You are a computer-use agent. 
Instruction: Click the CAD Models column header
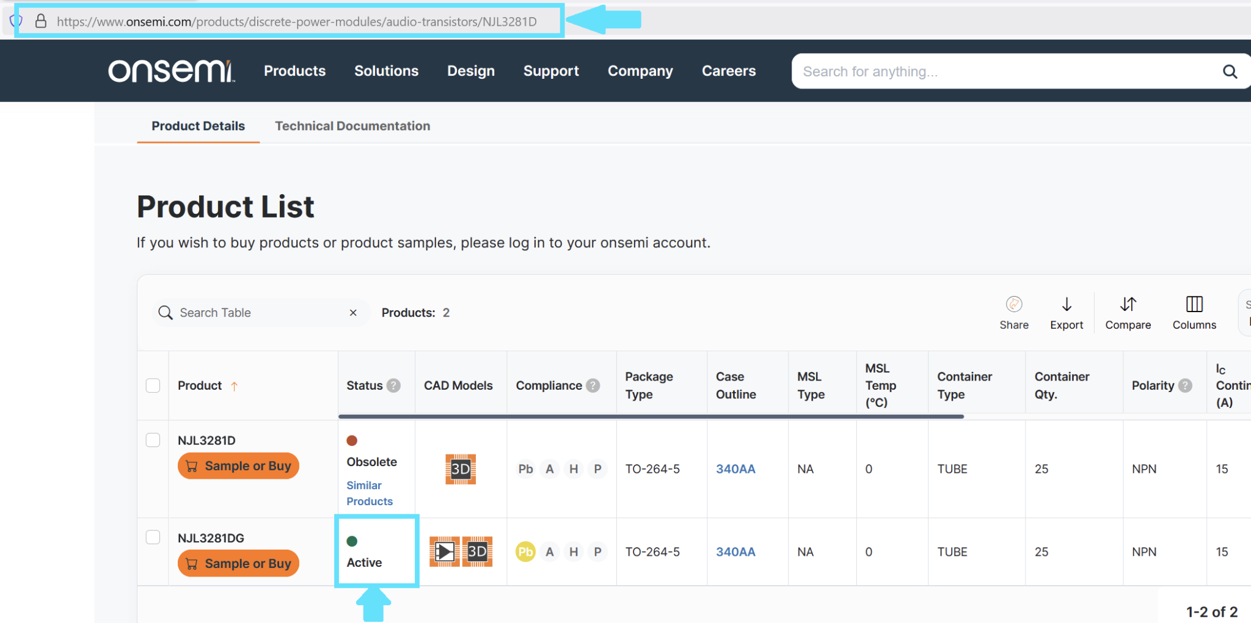tap(458, 385)
